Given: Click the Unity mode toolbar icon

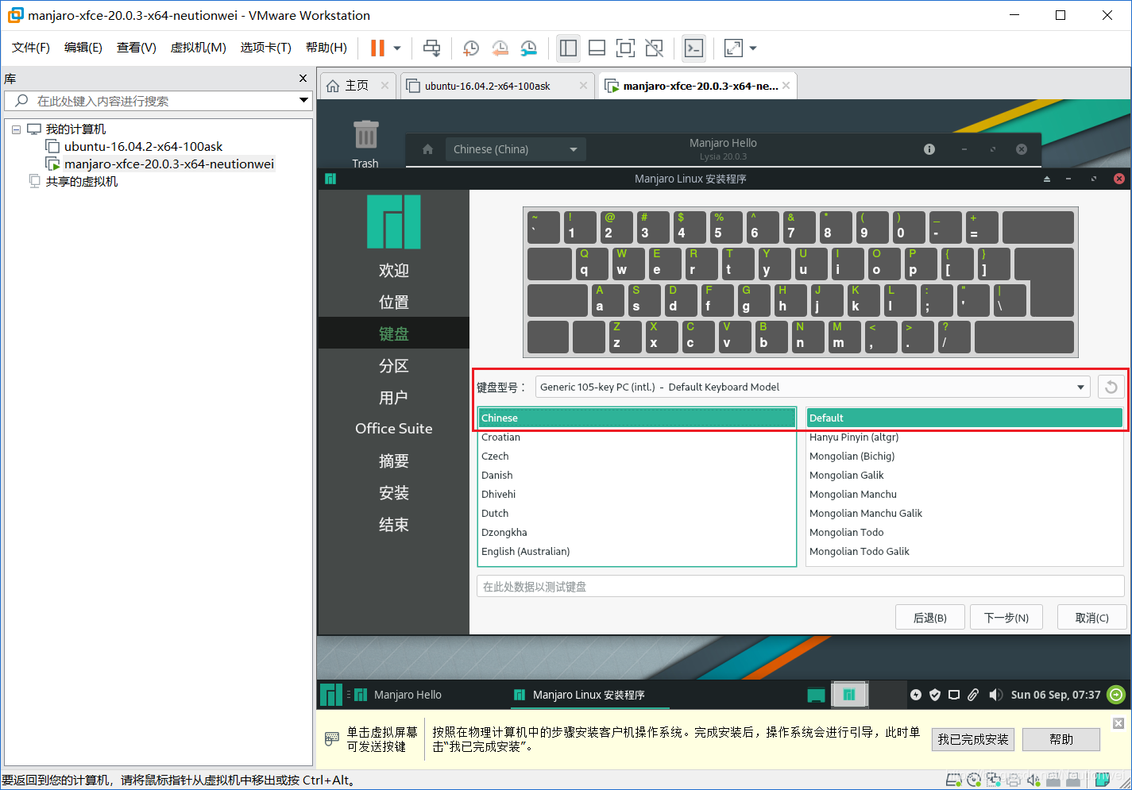Looking at the screenshot, I should [654, 48].
